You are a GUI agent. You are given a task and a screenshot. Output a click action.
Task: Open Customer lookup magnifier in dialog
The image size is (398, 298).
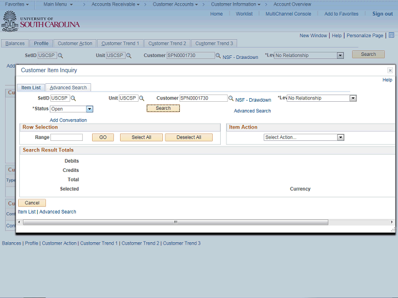click(231, 98)
